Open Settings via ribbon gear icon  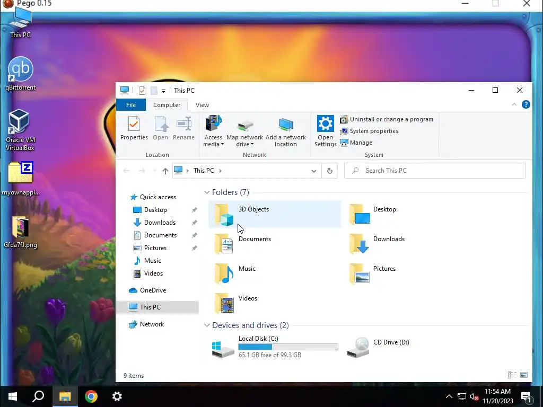coord(325,123)
